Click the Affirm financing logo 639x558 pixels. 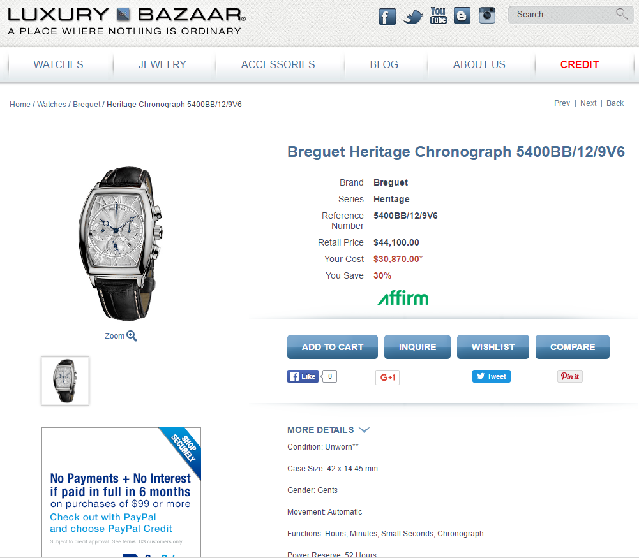tap(403, 298)
